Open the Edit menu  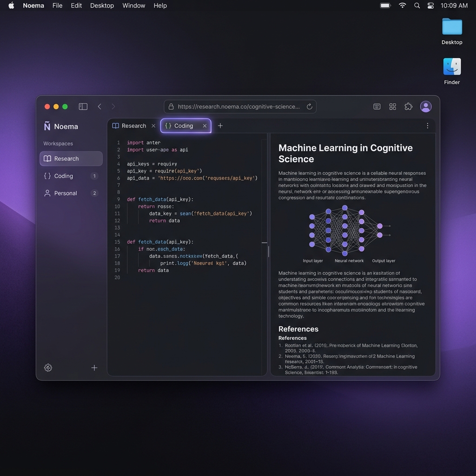point(76,6)
